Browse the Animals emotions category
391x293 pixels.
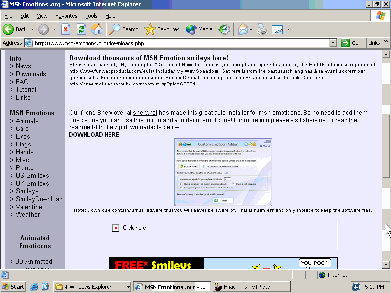pyautogui.click(x=27, y=121)
